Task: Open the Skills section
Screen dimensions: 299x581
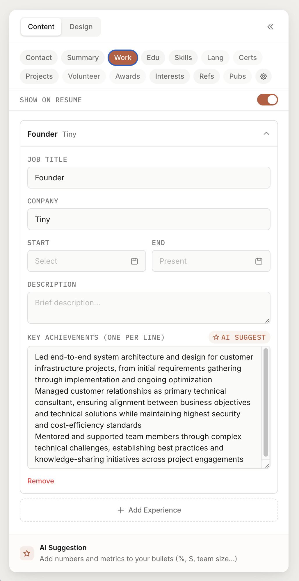Action: click(x=183, y=58)
